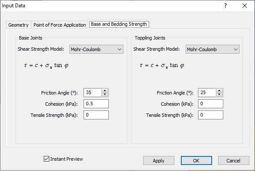
Task: Select the Base and Bedding Strength tab
Action: pyautogui.click(x=119, y=24)
